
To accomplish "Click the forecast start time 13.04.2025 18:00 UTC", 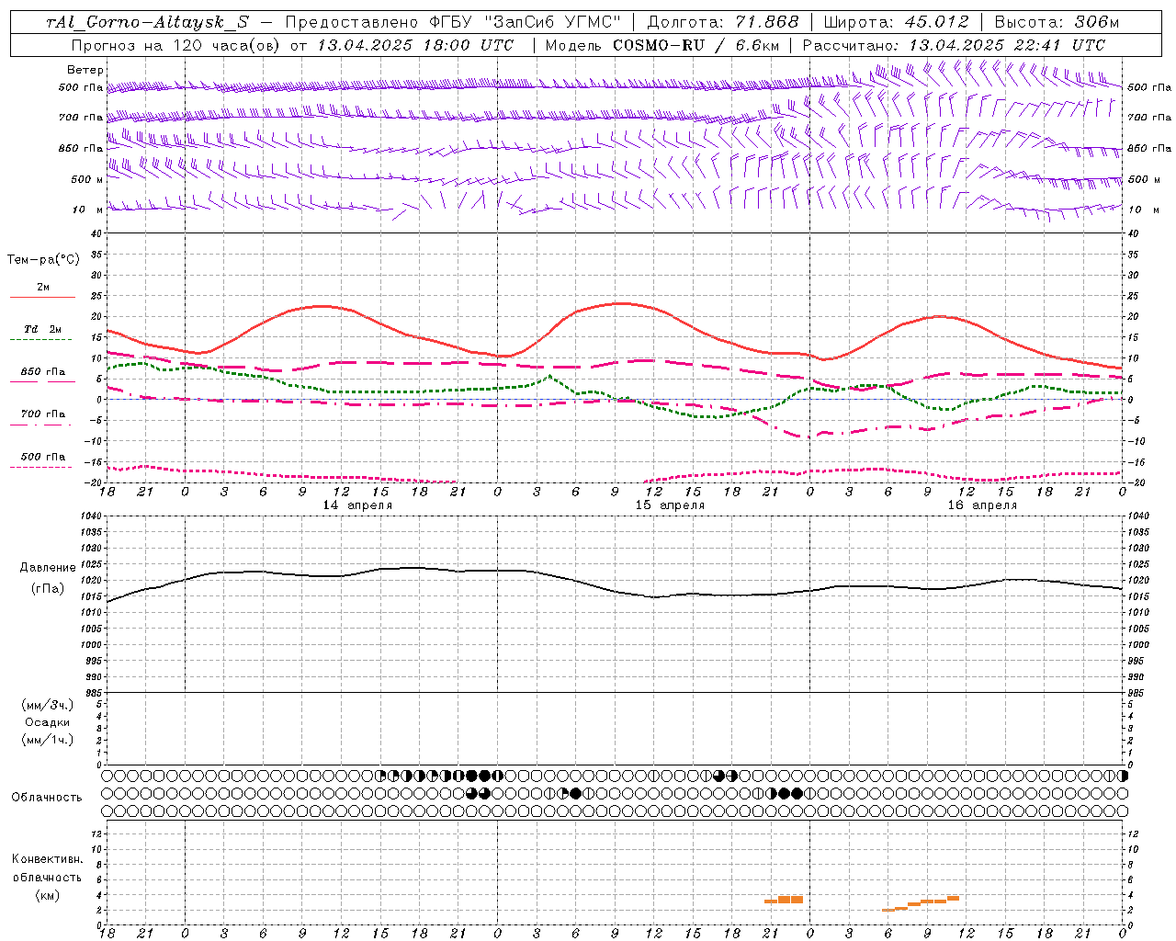I will point(415,45).
